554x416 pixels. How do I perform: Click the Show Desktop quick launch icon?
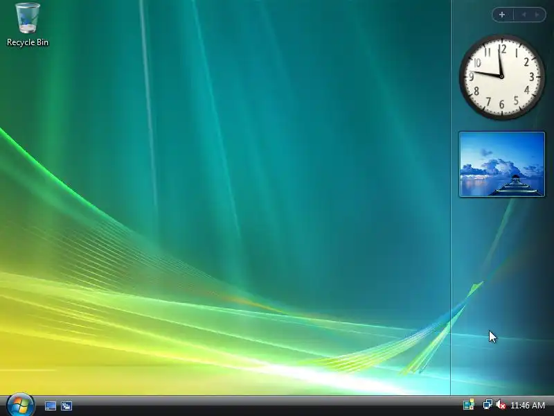pyautogui.click(x=51, y=406)
